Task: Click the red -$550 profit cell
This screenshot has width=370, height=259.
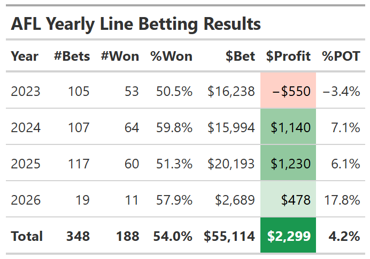Action: click(x=288, y=91)
